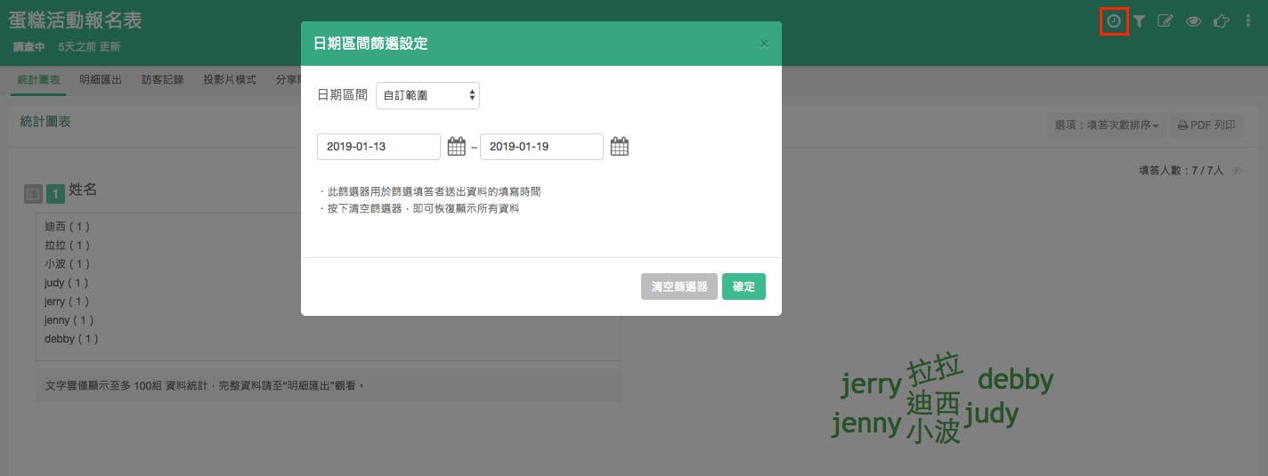The height and width of the screenshot is (476, 1268).
Task: Open the clock date-range filter icon
Action: pos(1114,20)
